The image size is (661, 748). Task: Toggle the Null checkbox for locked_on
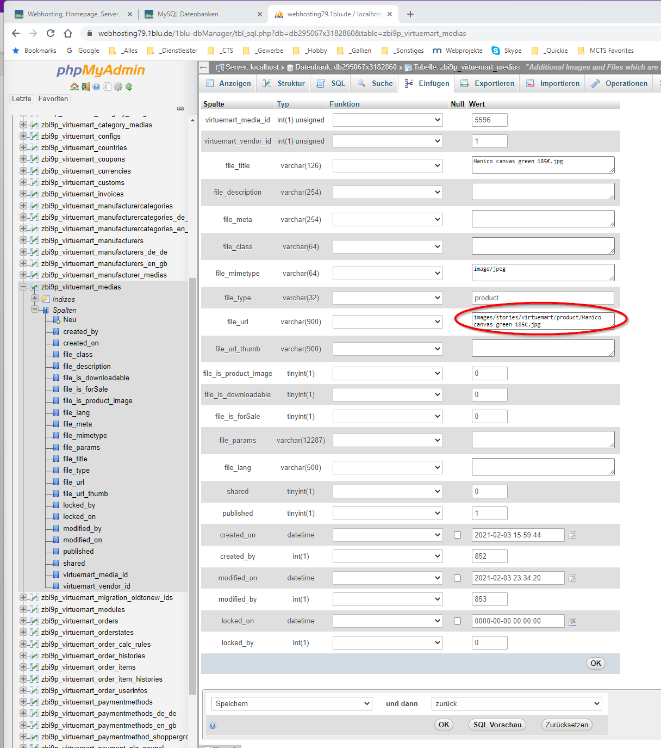(457, 621)
